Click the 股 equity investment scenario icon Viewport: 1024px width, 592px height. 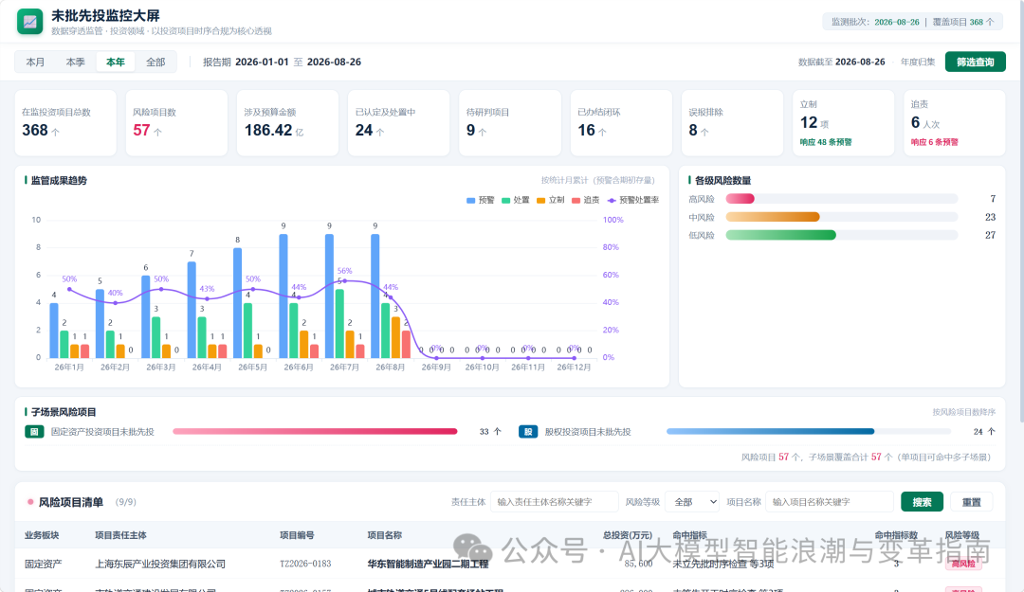tap(528, 431)
